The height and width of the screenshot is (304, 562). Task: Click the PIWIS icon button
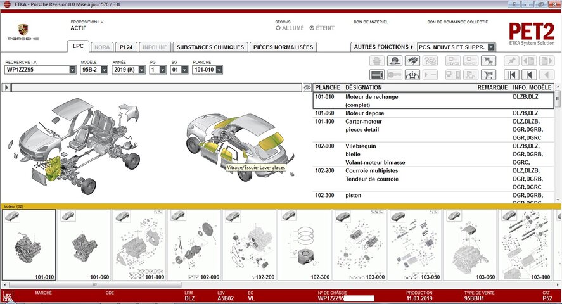[x=453, y=61]
